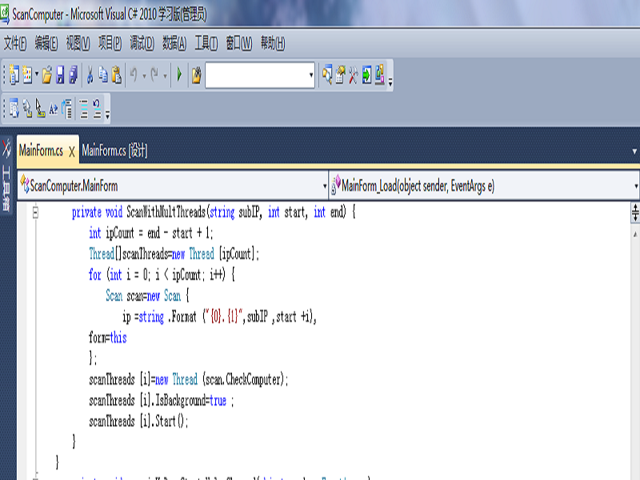Switch to MainForm.cs [设计] tab
Viewport: 640px width, 480px height.
(x=114, y=150)
